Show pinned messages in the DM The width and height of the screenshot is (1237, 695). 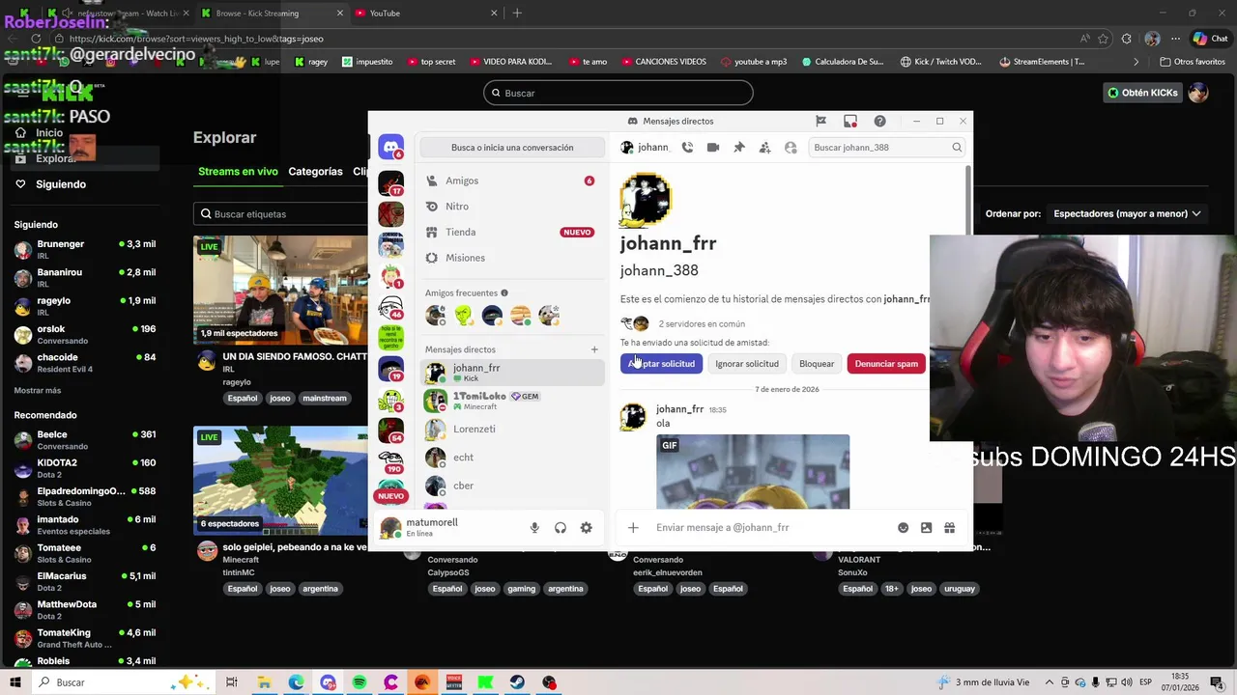click(739, 148)
